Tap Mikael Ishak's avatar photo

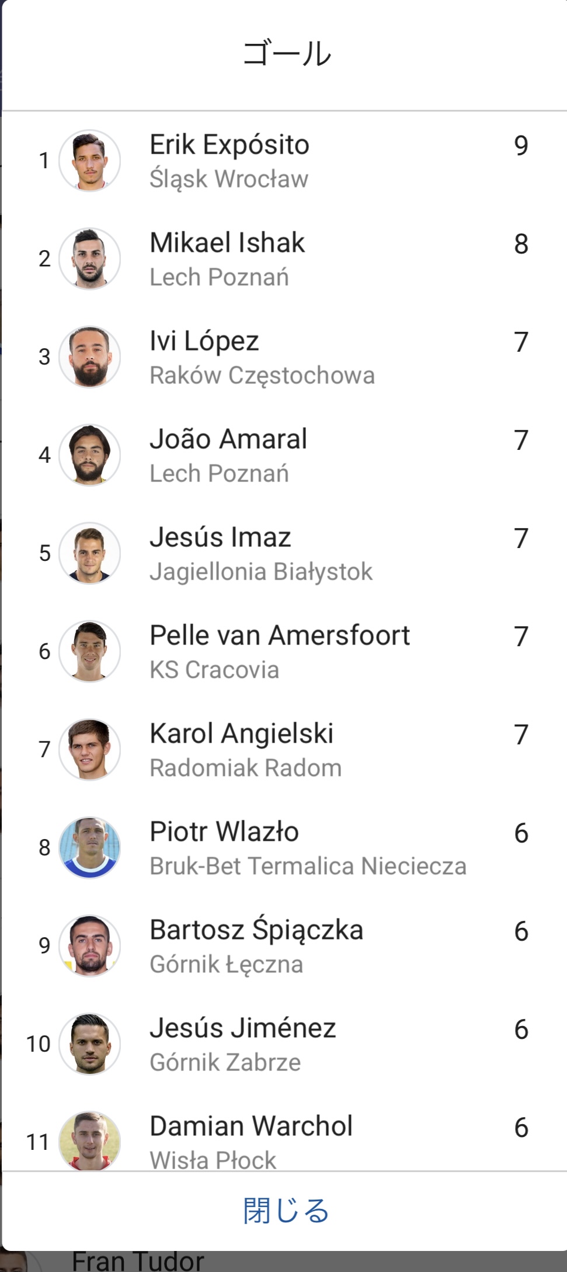pos(89,259)
